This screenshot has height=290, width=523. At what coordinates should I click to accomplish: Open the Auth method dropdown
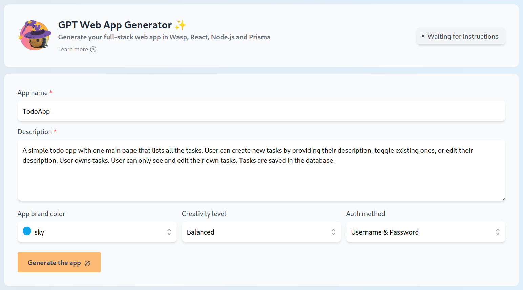425,232
